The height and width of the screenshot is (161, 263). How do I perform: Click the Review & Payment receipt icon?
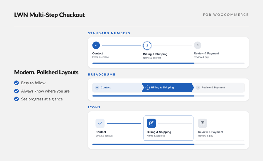[203, 123]
